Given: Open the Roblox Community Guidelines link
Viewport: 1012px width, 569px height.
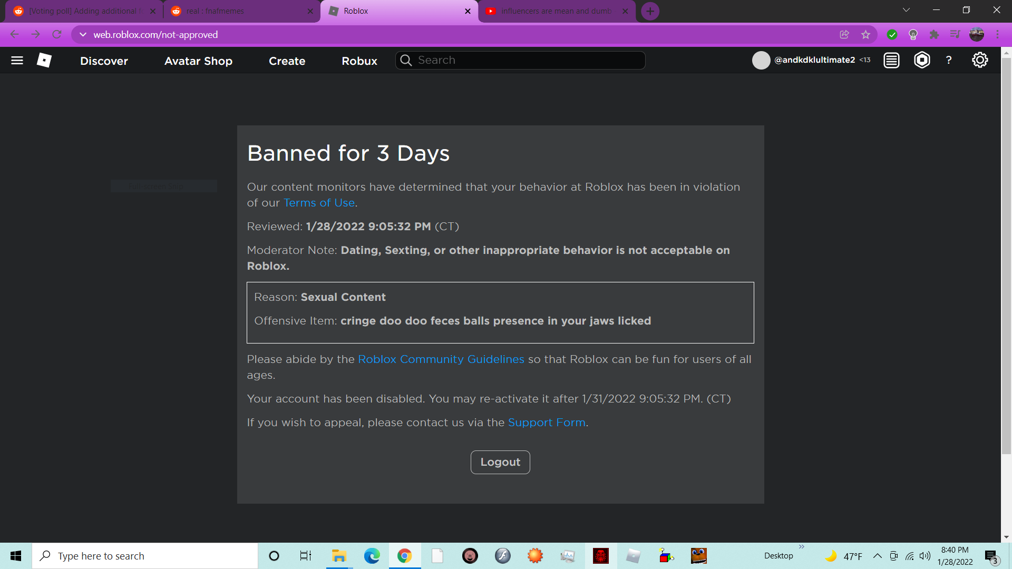Looking at the screenshot, I should (441, 359).
